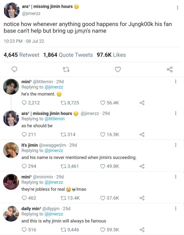Open the @littlemin mention in ara's reply
Image resolution: width=184 pixels, height=235 pixels.
point(55,119)
